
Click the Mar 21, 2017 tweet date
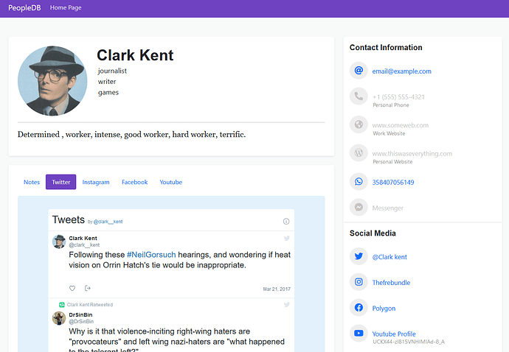click(277, 289)
